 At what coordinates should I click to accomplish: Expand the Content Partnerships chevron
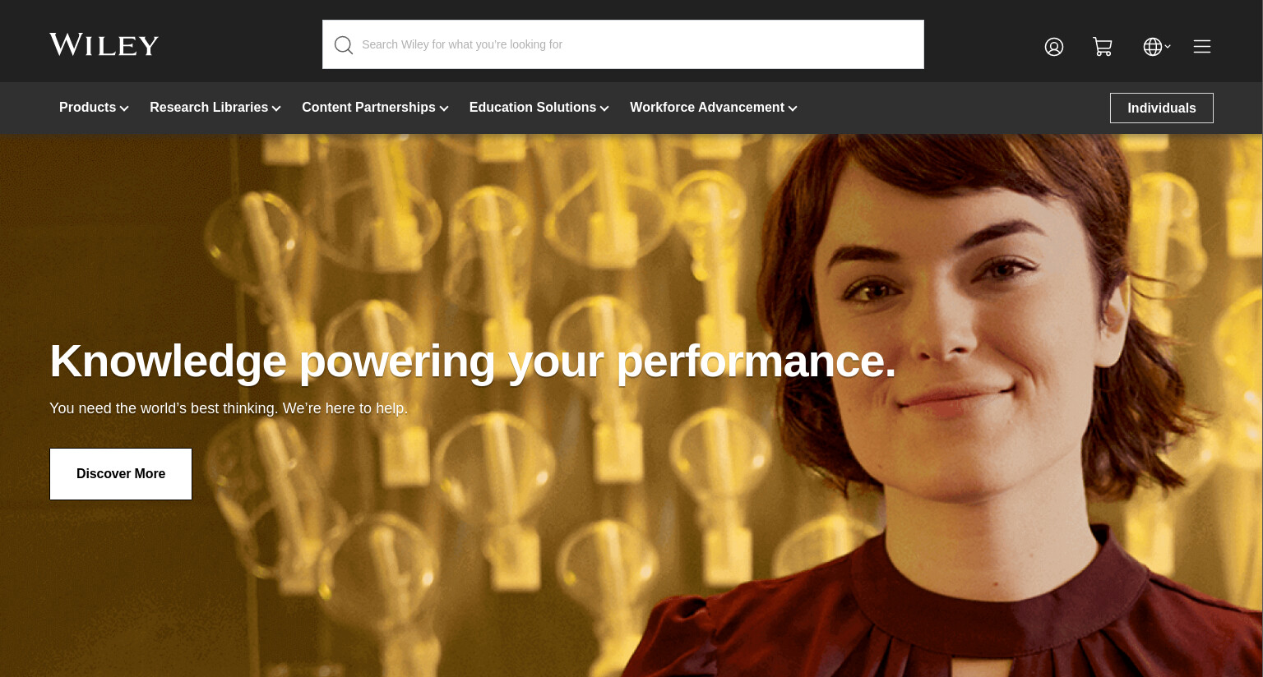tap(444, 108)
